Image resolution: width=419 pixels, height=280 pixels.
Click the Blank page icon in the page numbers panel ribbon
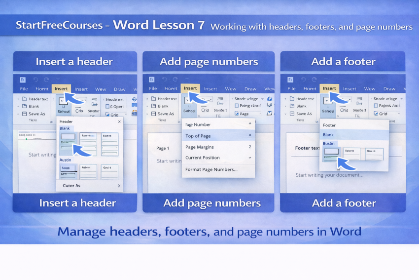pyautogui.click(x=154, y=106)
